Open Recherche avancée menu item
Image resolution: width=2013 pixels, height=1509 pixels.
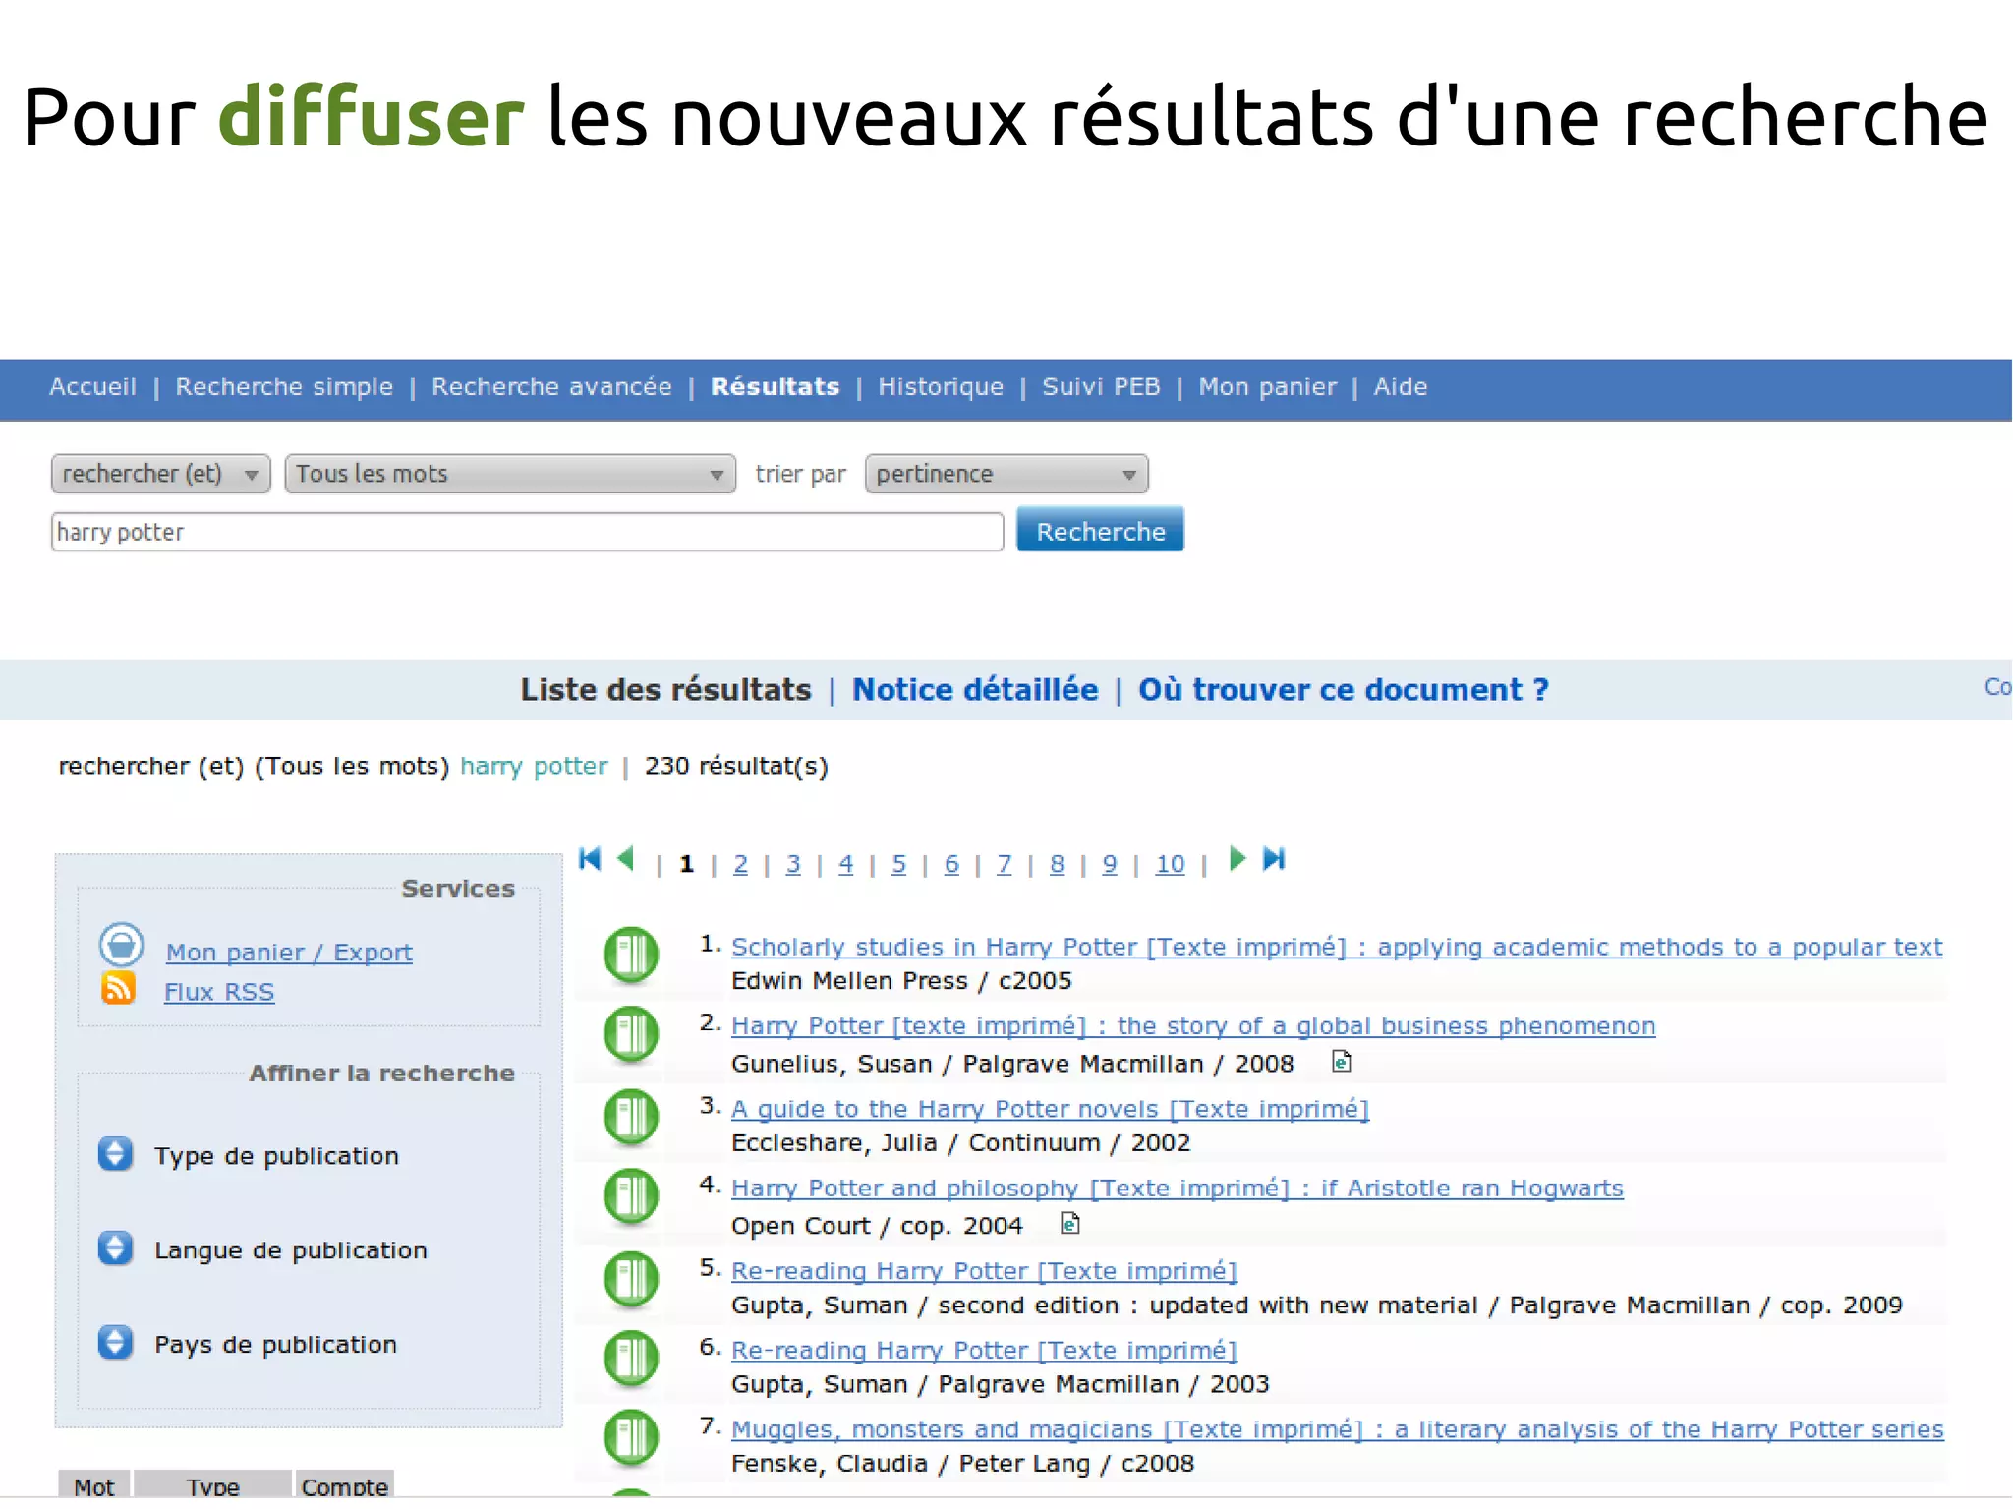551,387
